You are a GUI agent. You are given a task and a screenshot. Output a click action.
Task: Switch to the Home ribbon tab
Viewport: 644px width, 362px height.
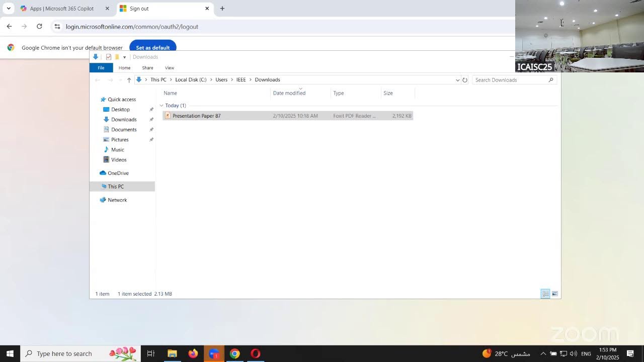pos(124,68)
